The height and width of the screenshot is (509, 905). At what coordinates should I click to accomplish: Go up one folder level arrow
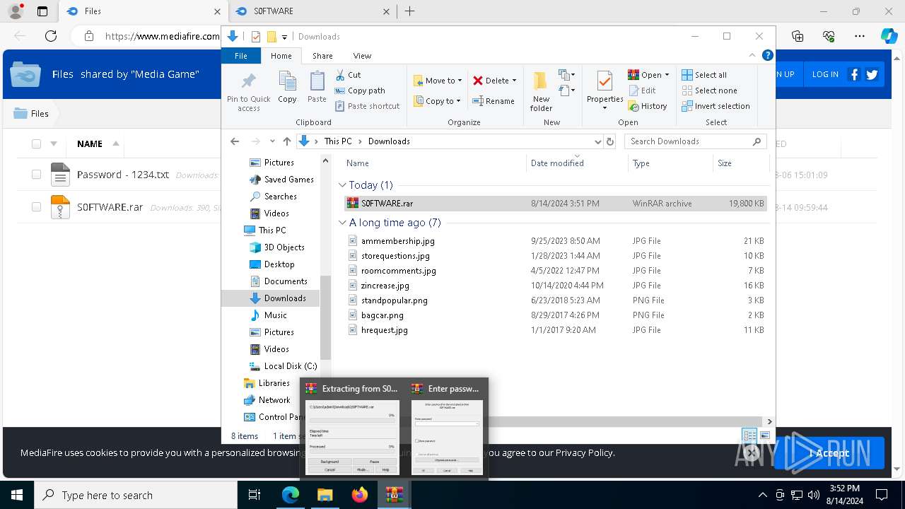[x=286, y=141]
